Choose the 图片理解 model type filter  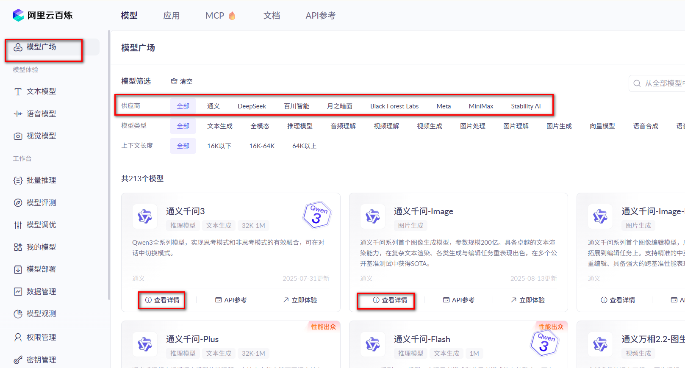pyautogui.click(x=516, y=126)
